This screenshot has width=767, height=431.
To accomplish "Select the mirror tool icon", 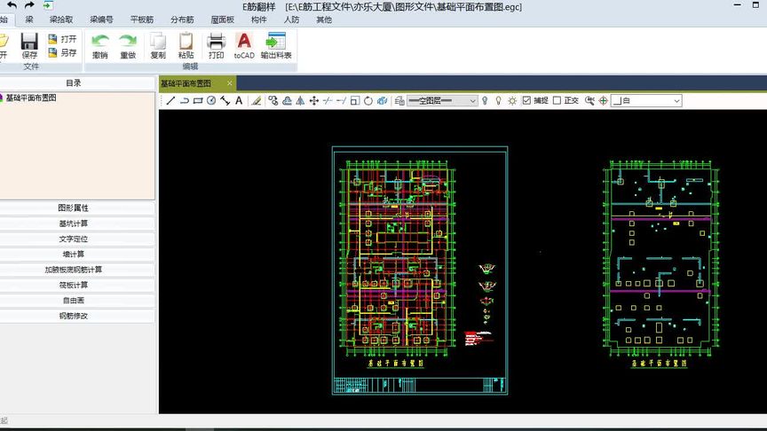I will (300, 101).
